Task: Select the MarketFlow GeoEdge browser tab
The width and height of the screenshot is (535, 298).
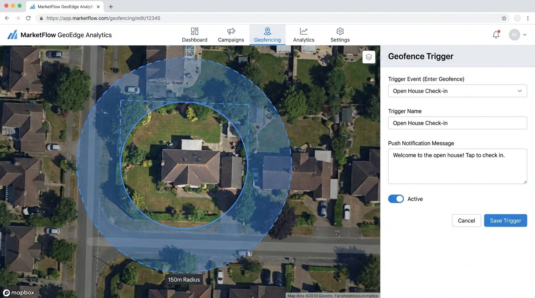Action: point(62,6)
